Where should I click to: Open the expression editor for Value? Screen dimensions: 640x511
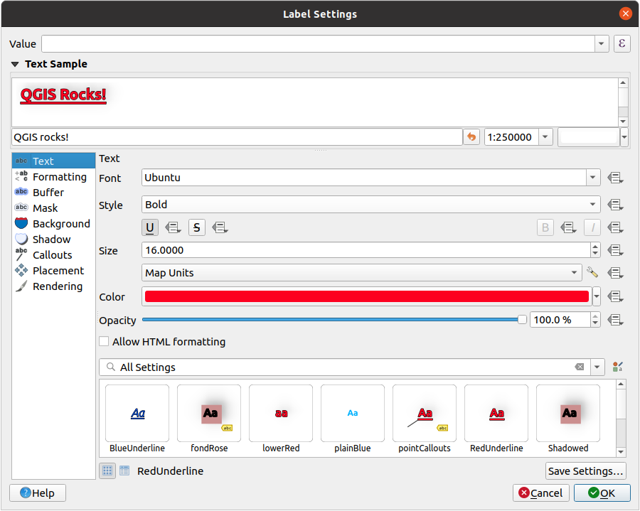coord(622,43)
